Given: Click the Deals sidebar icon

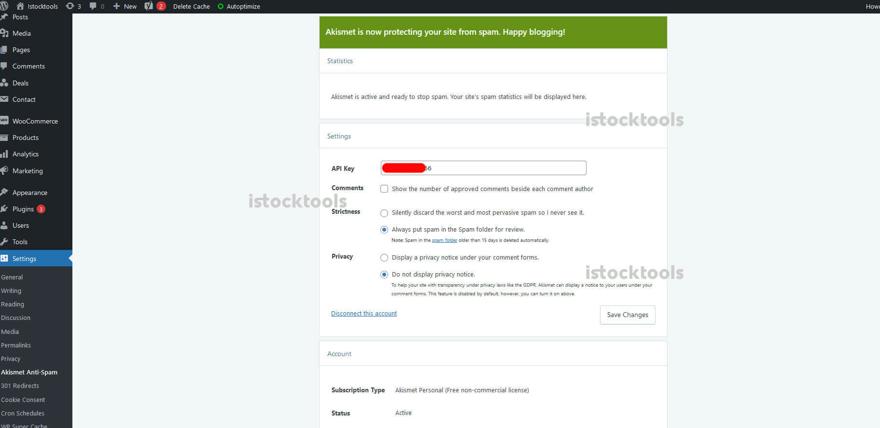Looking at the screenshot, I should (4, 83).
